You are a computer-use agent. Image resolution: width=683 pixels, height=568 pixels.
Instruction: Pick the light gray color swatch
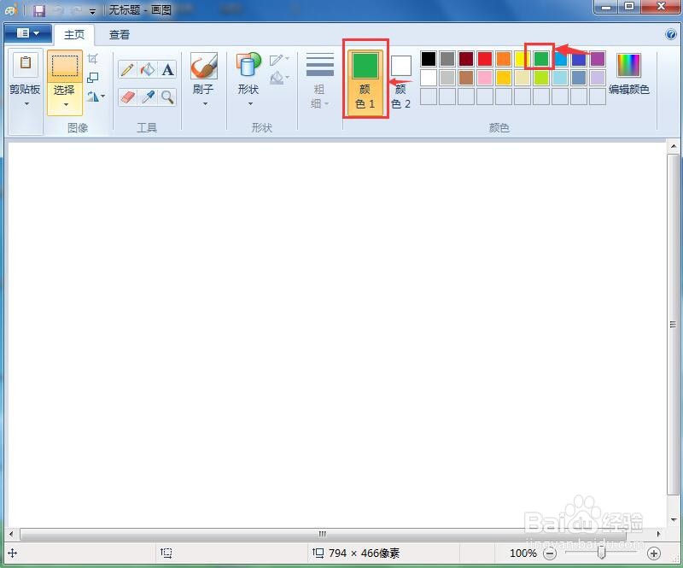pos(447,78)
